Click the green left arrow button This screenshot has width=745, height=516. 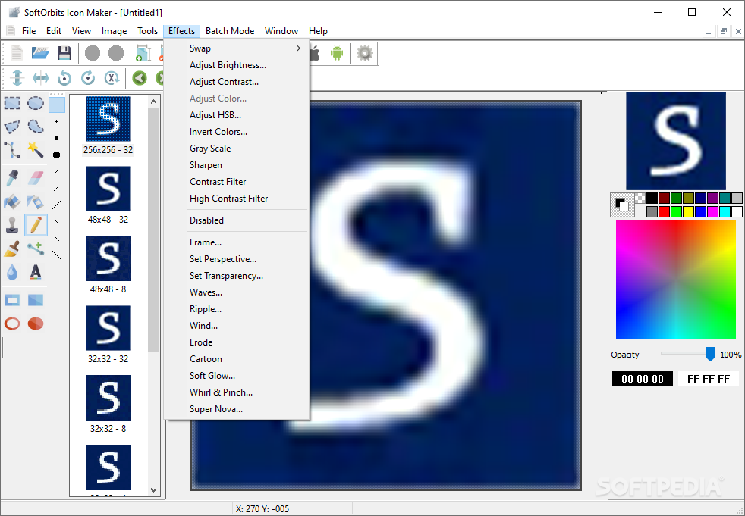coord(139,77)
